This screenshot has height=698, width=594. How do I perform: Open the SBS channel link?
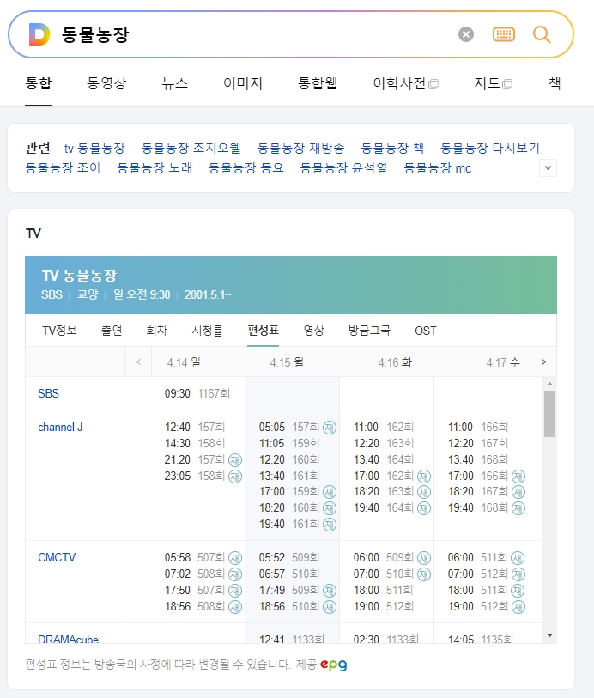(x=49, y=393)
